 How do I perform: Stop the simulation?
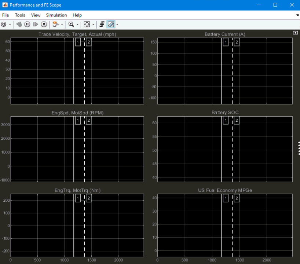(x=44, y=25)
